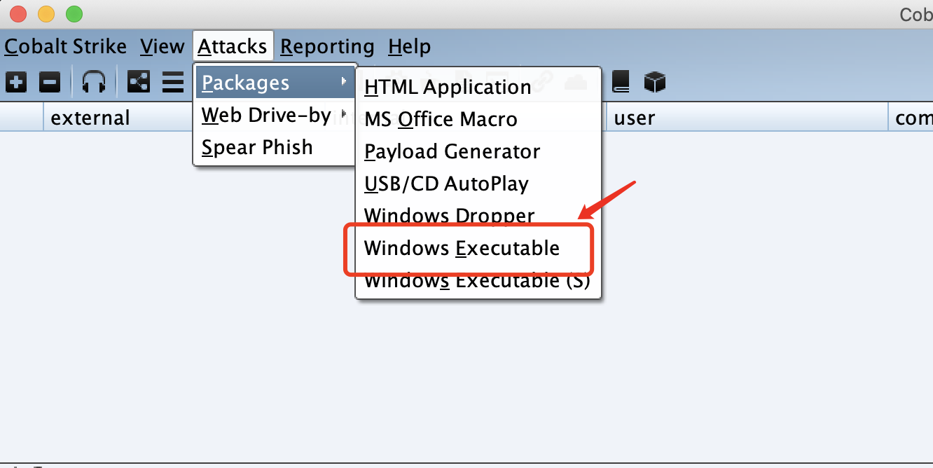Select MS Office Macro option
The image size is (933, 468).
441,119
